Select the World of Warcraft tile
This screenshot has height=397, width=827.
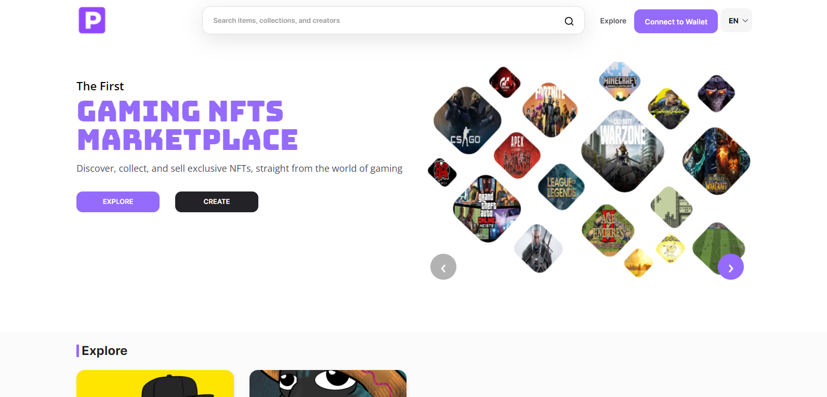pyautogui.click(x=716, y=161)
